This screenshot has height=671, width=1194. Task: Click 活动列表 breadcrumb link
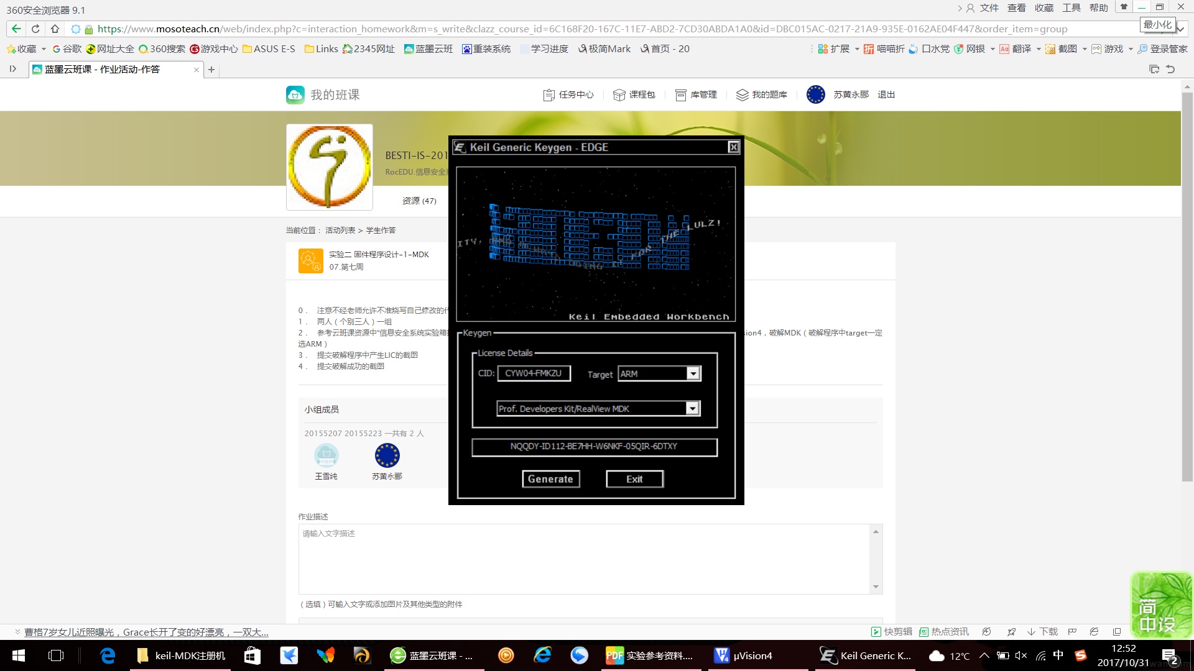pos(340,230)
